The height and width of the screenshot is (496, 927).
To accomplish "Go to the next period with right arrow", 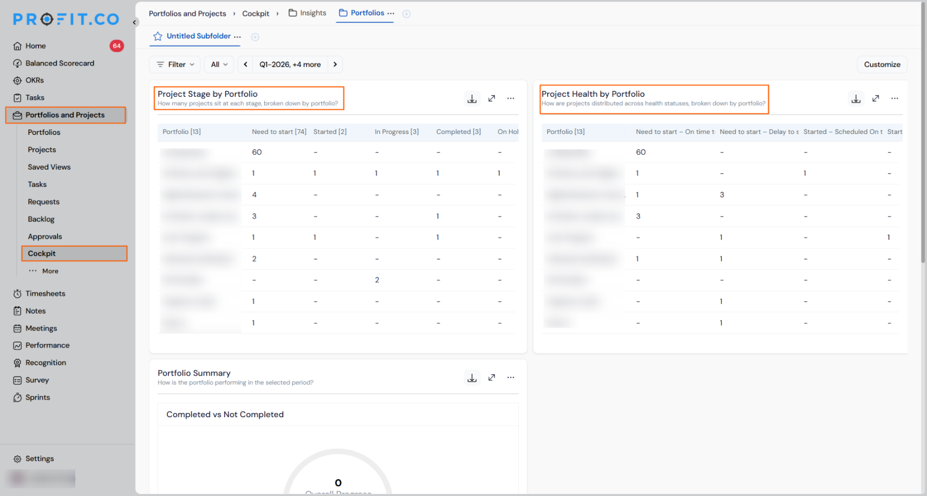I will pos(335,64).
